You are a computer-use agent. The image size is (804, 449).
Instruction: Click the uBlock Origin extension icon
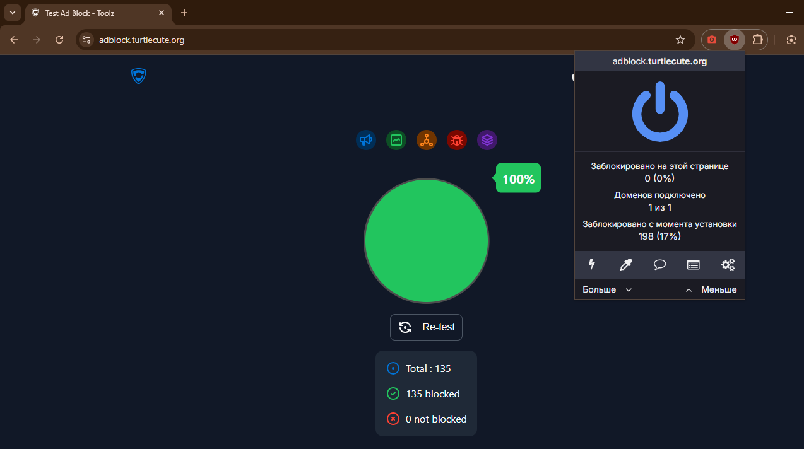pos(735,39)
